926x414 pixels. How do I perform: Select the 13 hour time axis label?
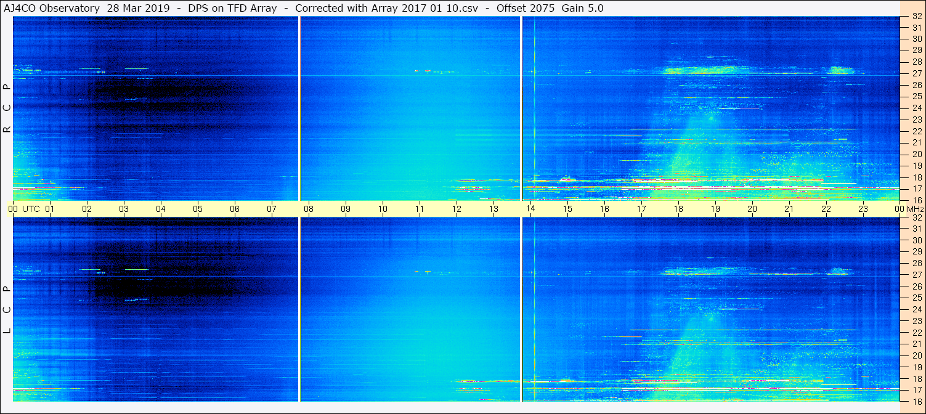493,209
